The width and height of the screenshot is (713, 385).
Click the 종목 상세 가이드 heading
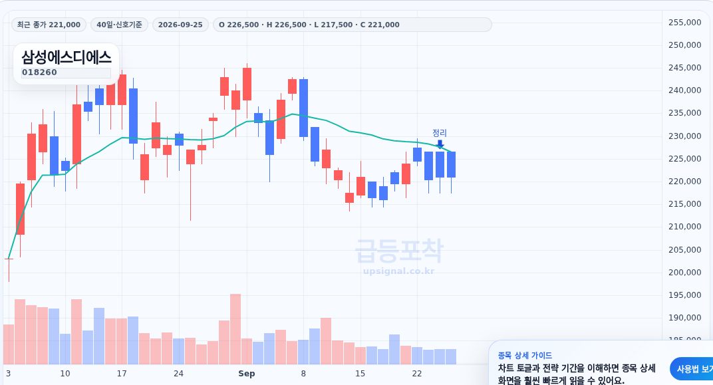pos(525,356)
